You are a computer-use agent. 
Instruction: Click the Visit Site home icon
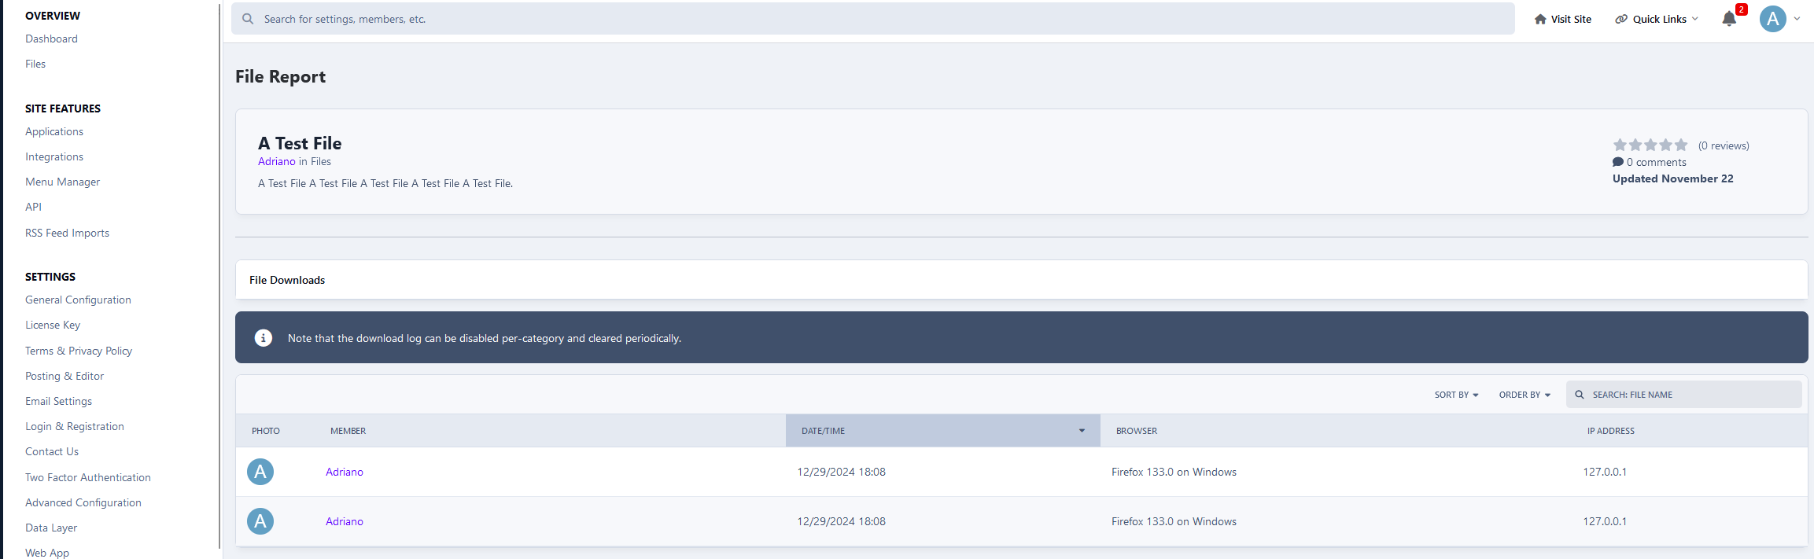(x=1540, y=20)
